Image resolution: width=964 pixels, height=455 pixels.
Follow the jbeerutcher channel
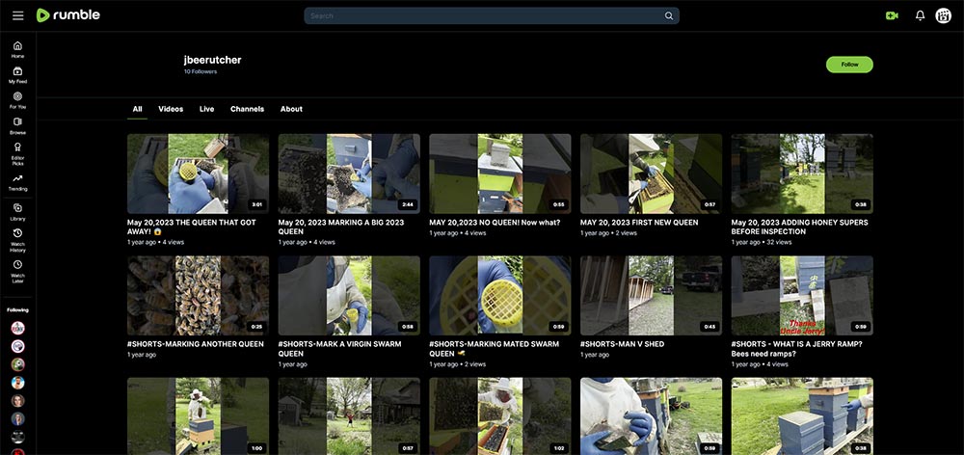click(x=849, y=65)
